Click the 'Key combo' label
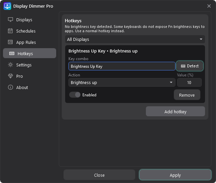 78,59
